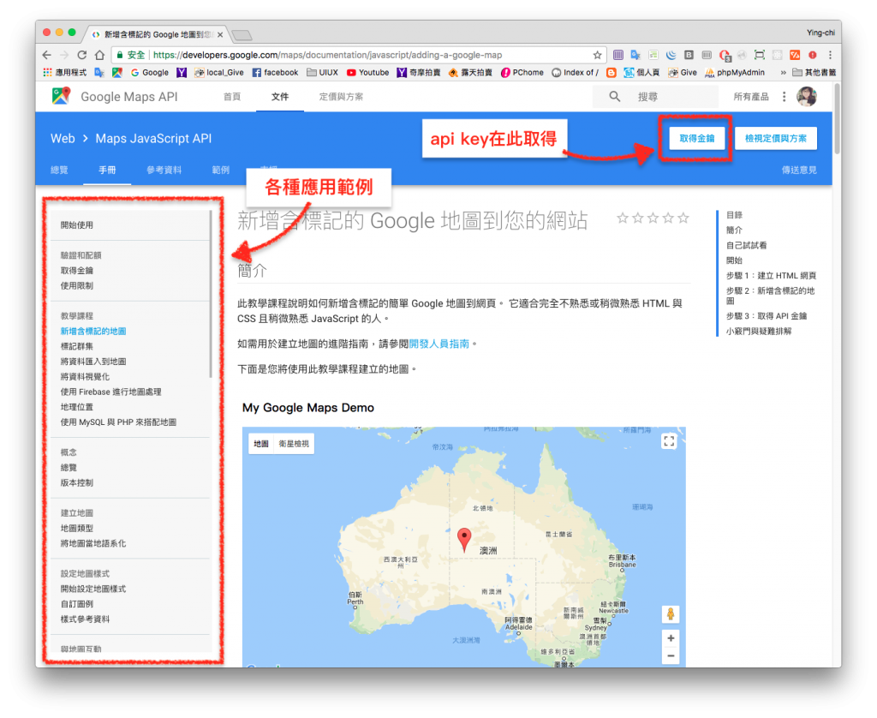Open the UIUX bookmark folder

(322, 72)
